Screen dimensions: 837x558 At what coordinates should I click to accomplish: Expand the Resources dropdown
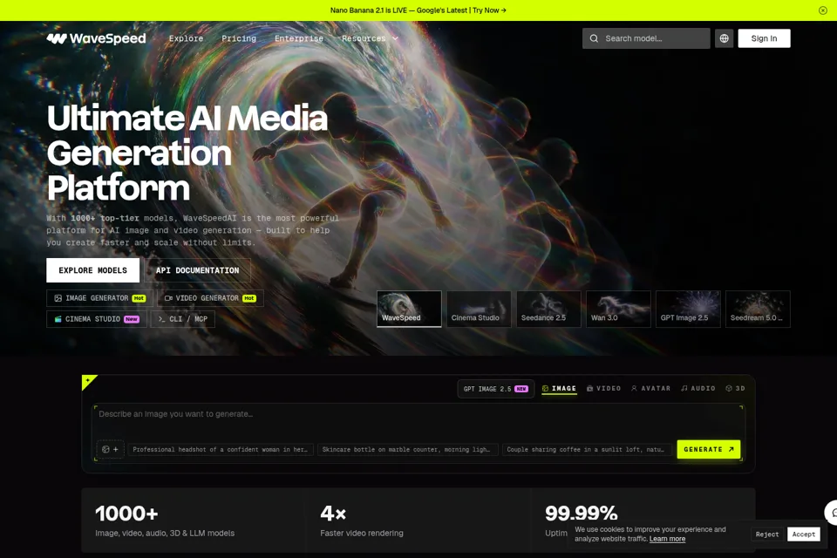(x=370, y=38)
